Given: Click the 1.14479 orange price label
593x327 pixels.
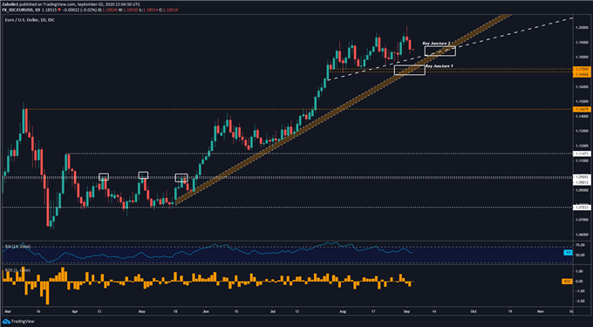Looking at the screenshot, I should 582,109.
